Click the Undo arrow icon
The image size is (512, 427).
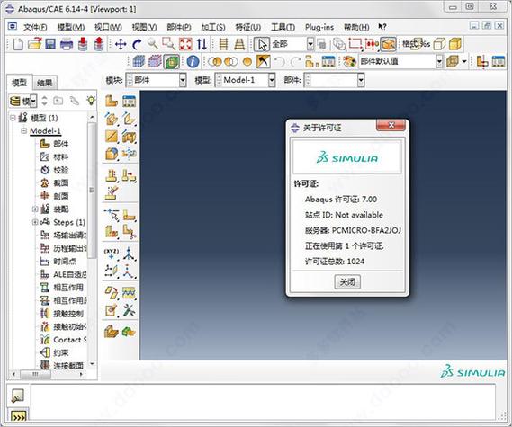click(x=279, y=61)
